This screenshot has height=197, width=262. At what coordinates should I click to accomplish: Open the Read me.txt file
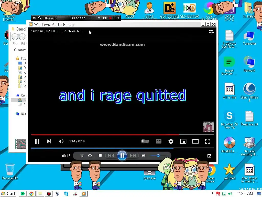[249, 118]
